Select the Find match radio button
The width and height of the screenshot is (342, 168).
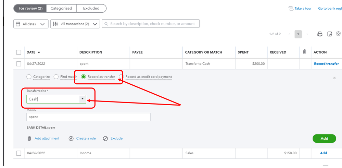56,77
